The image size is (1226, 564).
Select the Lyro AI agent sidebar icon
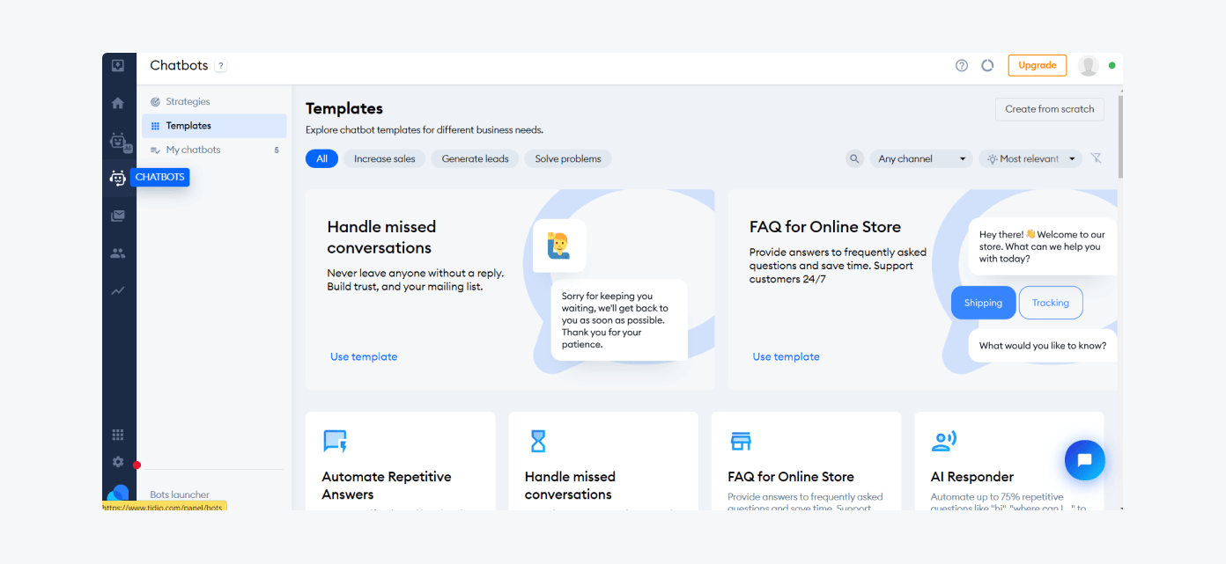coord(117,140)
